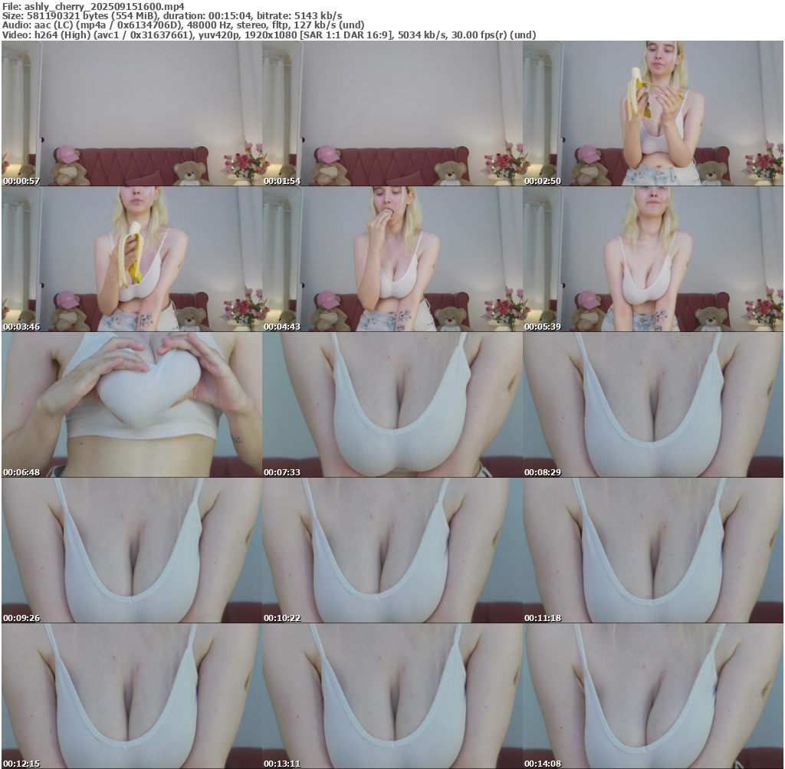Viewport: 785px width, 769px height.
Task: Click the Video line showing h264 (High)
Action: coord(269,35)
